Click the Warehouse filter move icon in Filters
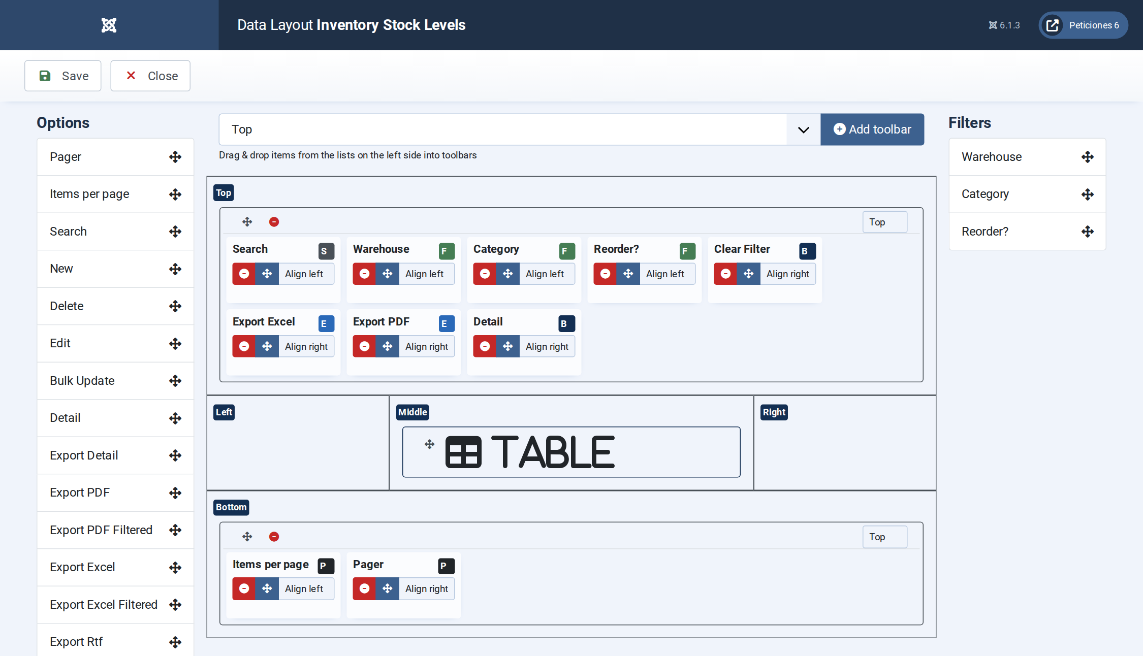The height and width of the screenshot is (656, 1143). pyautogui.click(x=1088, y=157)
